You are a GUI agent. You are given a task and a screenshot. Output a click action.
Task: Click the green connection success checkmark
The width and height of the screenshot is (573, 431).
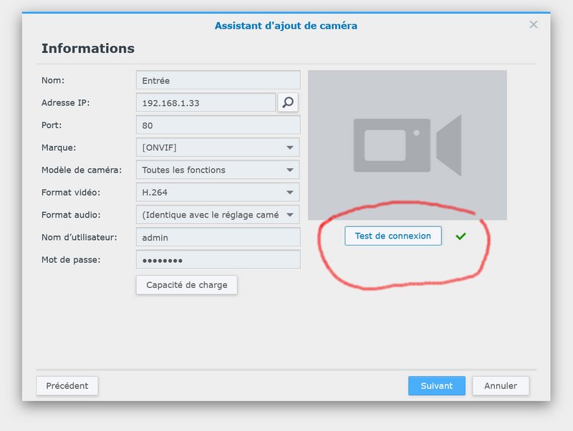pyautogui.click(x=461, y=236)
